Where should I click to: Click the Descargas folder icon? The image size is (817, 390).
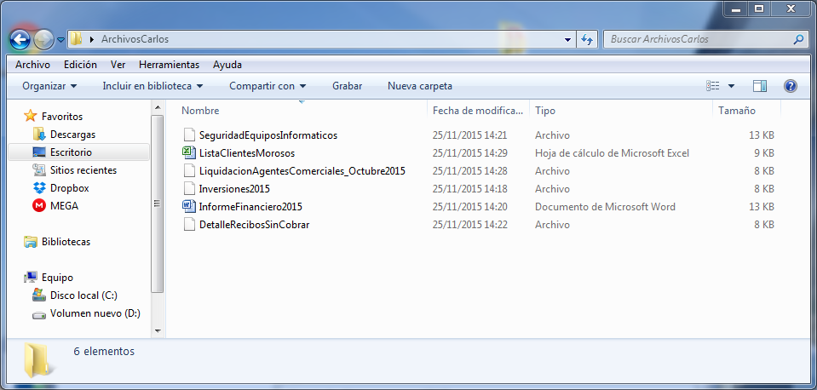point(39,135)
